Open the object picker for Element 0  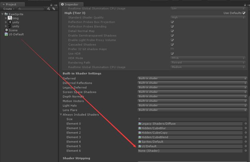(x=245, y=124)
